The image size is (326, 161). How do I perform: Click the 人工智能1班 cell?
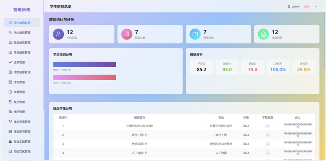(139, 153)
